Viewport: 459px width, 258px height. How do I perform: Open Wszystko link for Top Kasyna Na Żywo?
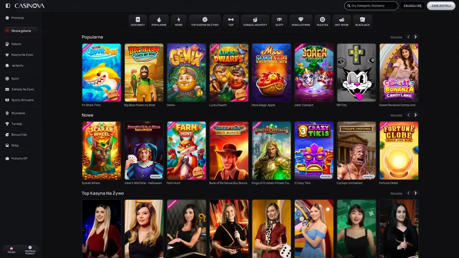pos(396,193)
